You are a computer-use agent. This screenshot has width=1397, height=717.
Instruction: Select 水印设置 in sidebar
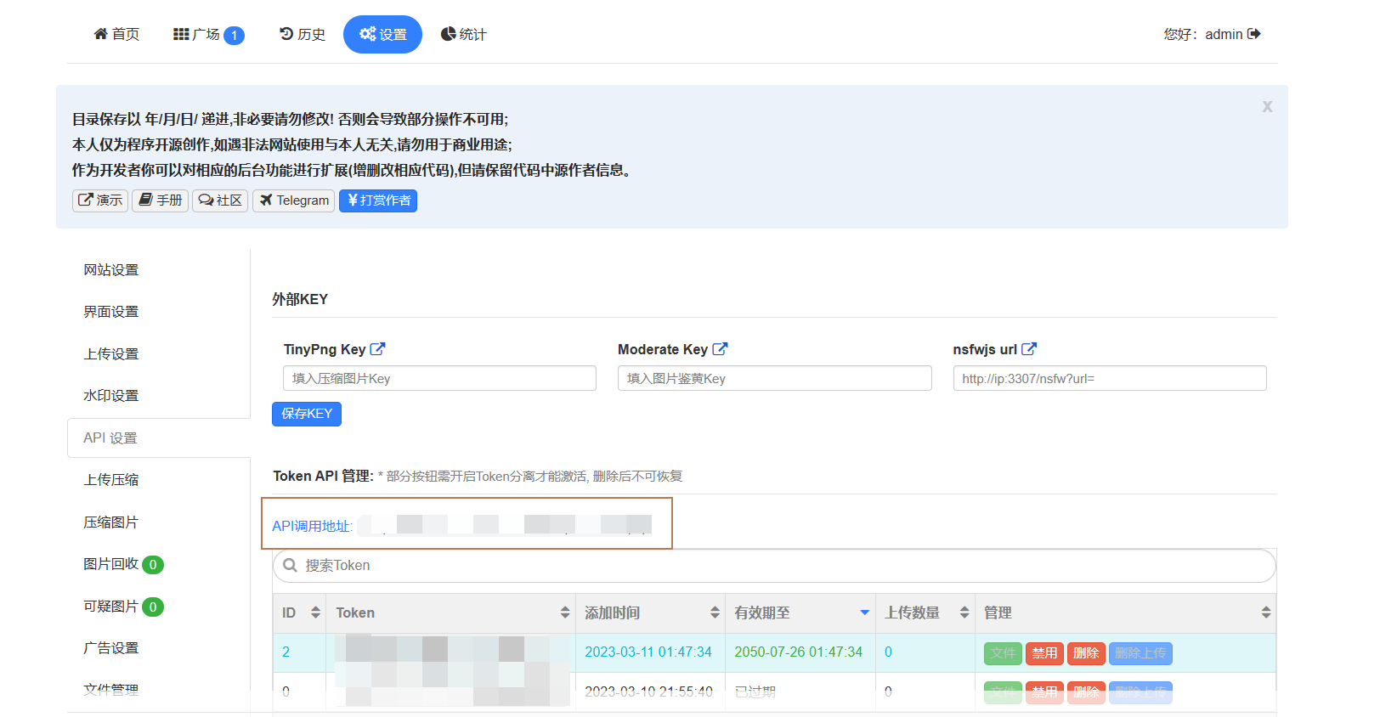[111, 396]
